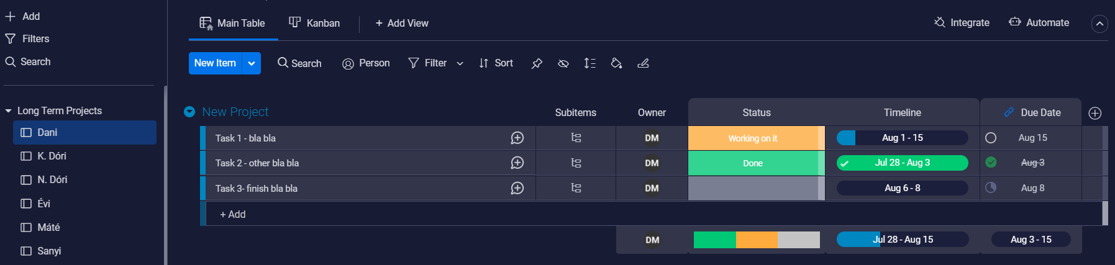Toggle Aug 15 due date status circle
This screenshot has height=265, width=1115.
click(x=991, y=138)
